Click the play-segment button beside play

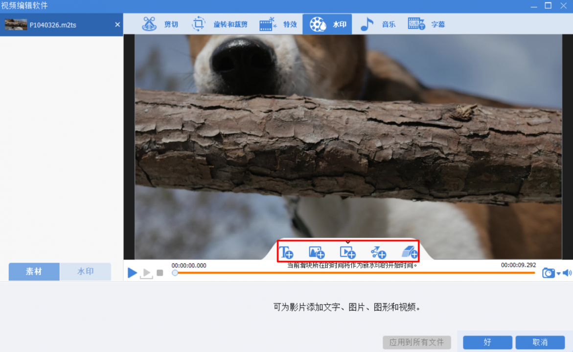point(146,273)
